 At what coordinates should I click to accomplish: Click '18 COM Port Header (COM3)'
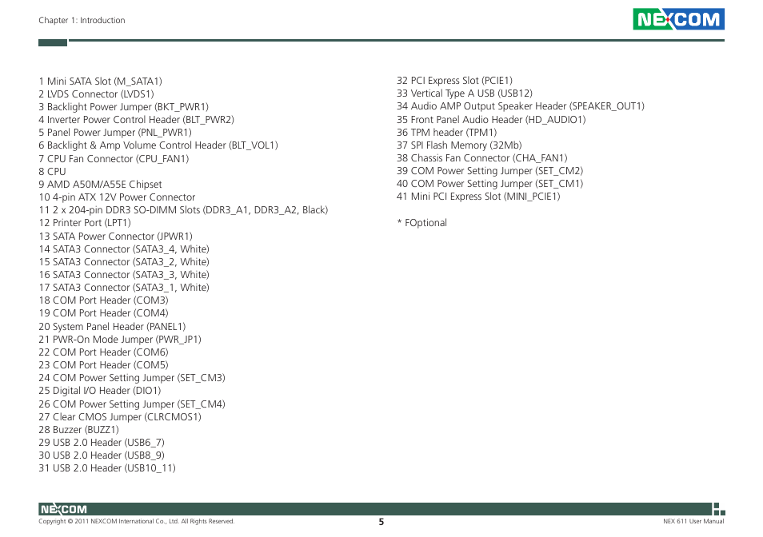tap(104, 300)
